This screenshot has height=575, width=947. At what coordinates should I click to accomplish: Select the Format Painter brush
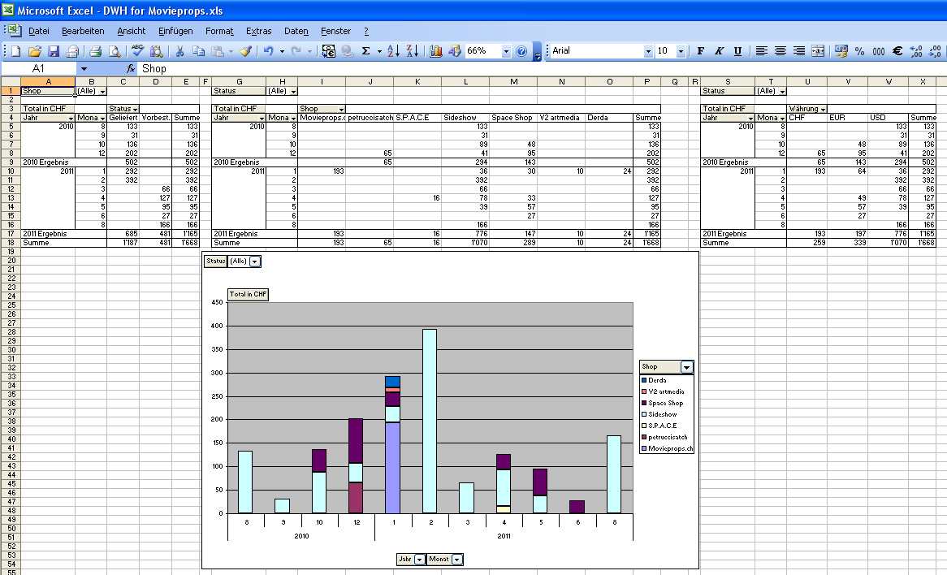pos(244,51)
